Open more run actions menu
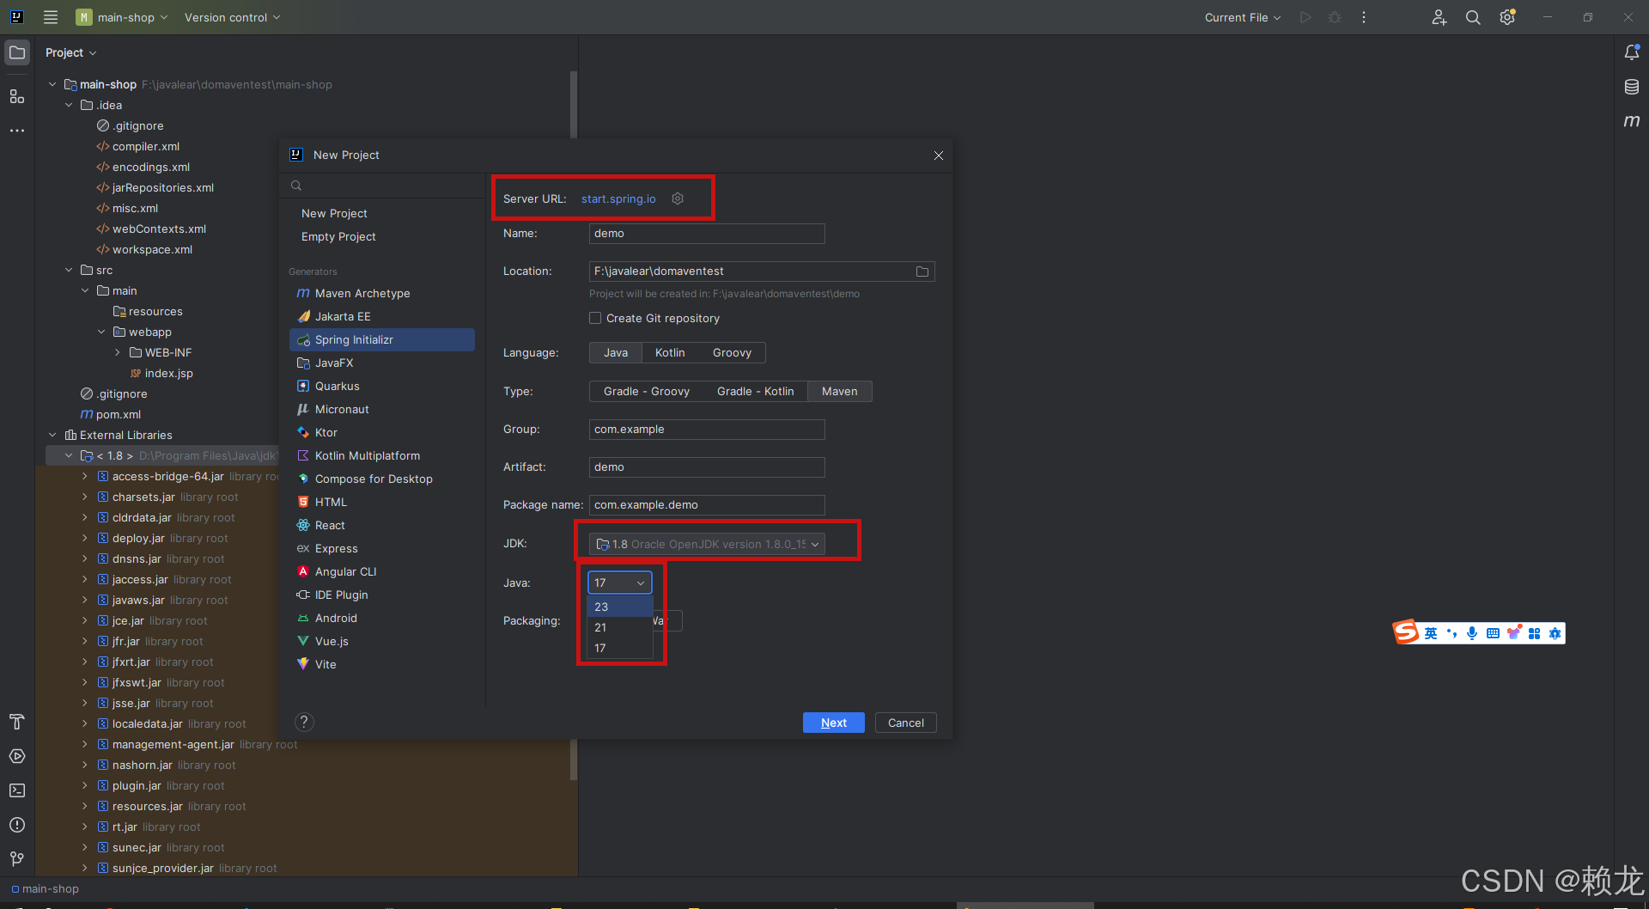Image resolution: width=1649 pixels, height=909 pixels. 1364,17
